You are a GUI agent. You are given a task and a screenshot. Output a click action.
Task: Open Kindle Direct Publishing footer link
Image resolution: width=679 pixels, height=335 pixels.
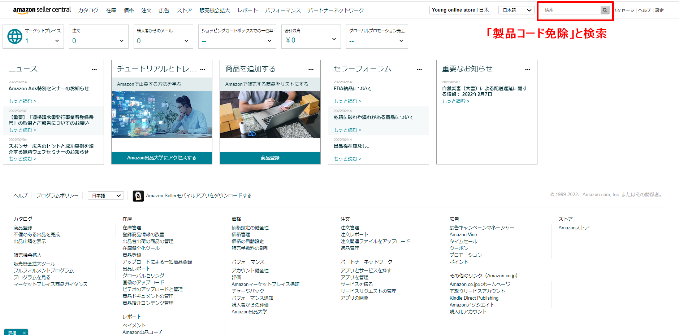[x=474, y=298]
